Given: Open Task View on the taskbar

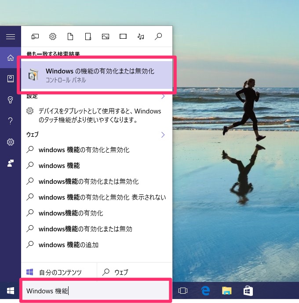Looking at the screenshot, I should tap(183, 291).
